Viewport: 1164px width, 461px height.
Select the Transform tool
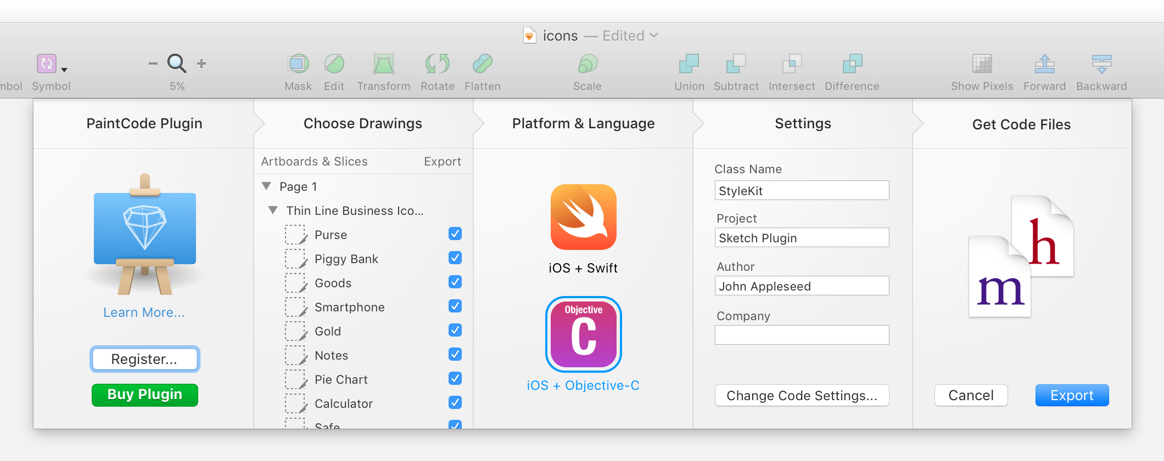[384, 64]
